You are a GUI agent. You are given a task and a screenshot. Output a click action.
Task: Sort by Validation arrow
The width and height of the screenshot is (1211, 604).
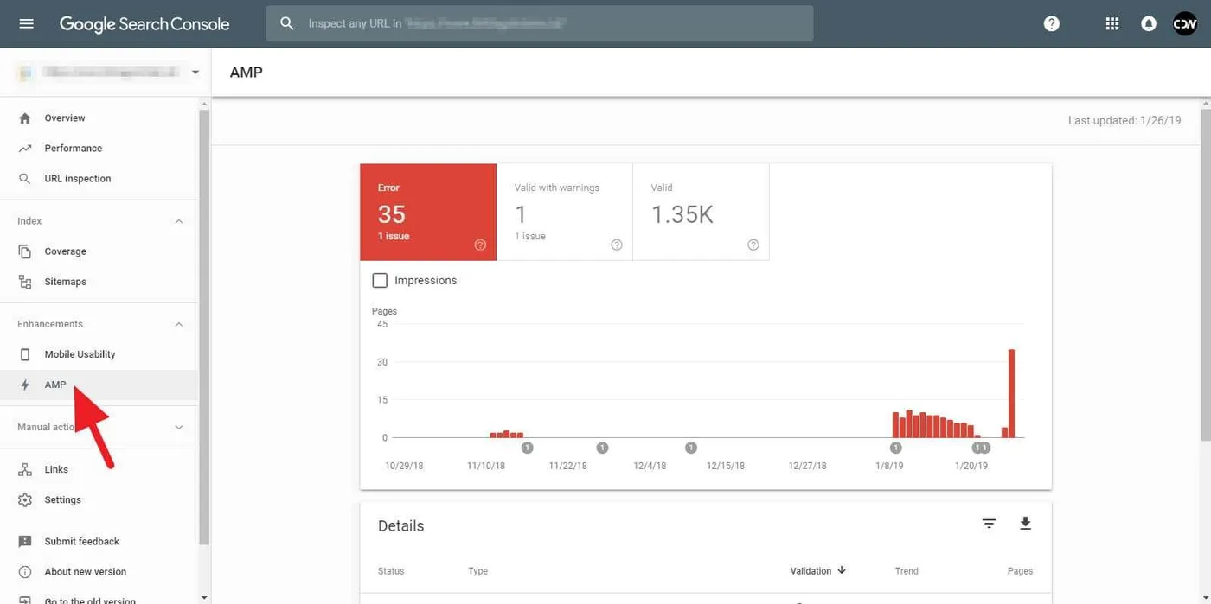pos(842,570)
